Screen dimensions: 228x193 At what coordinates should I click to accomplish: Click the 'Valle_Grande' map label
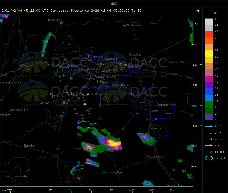point(75,94)
